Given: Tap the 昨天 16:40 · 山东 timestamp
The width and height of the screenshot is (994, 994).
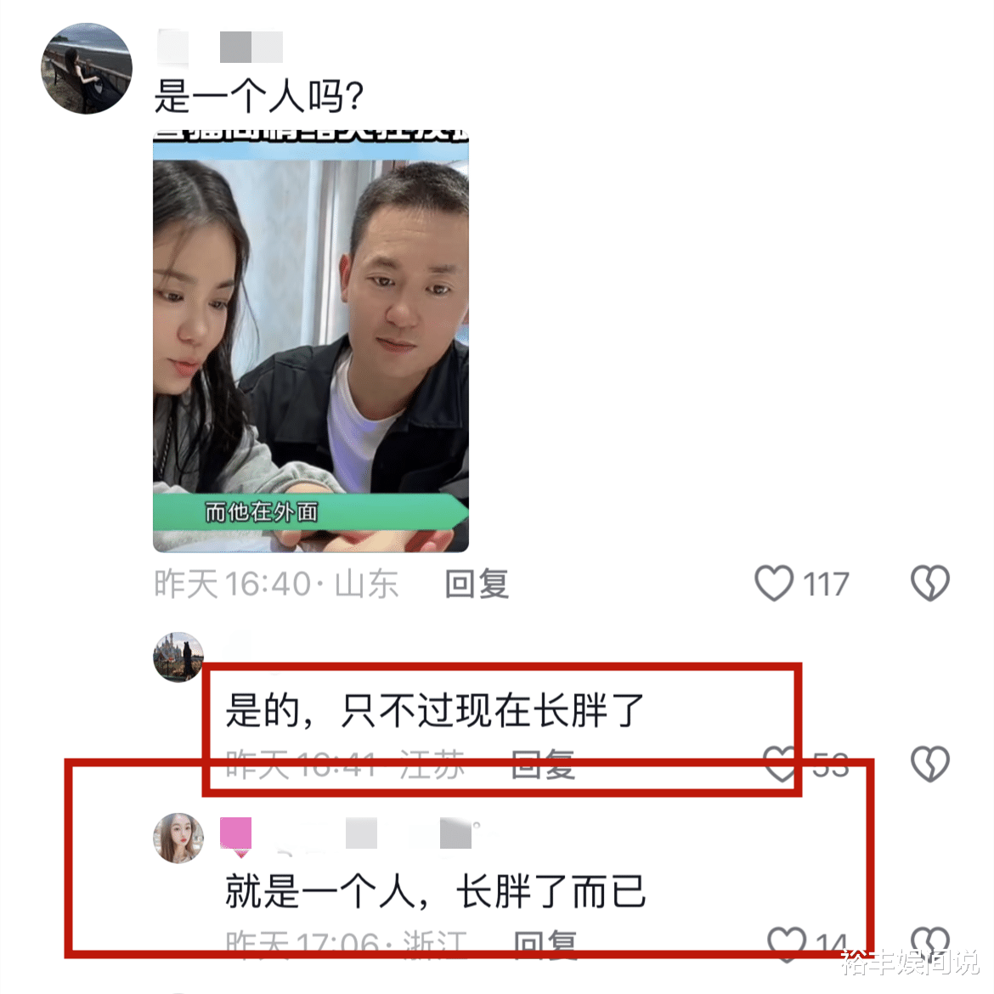Looking at the screenshot, I should 276,583.
